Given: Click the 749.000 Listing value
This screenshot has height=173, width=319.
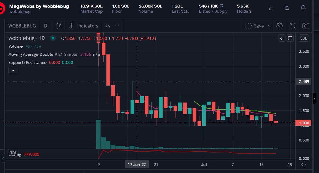Looking at the screenshot, I should 32,155.
